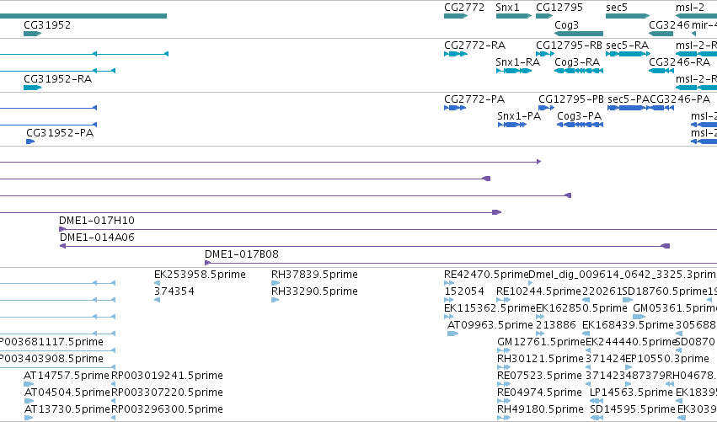
Task: Click the CG31952-RA transcript label
Action: (57, 79)
